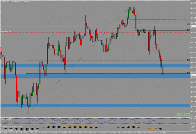
Task: Select the red-orange dashed sell order line
Action: [95, 33]
